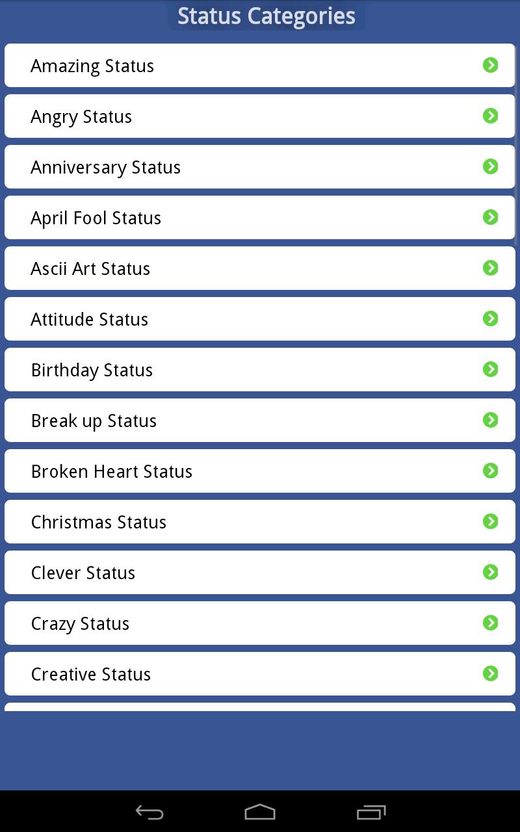Tap green arrow icon beside Ascii Art Status
520x832 pixels.
[x=491, y=268]
